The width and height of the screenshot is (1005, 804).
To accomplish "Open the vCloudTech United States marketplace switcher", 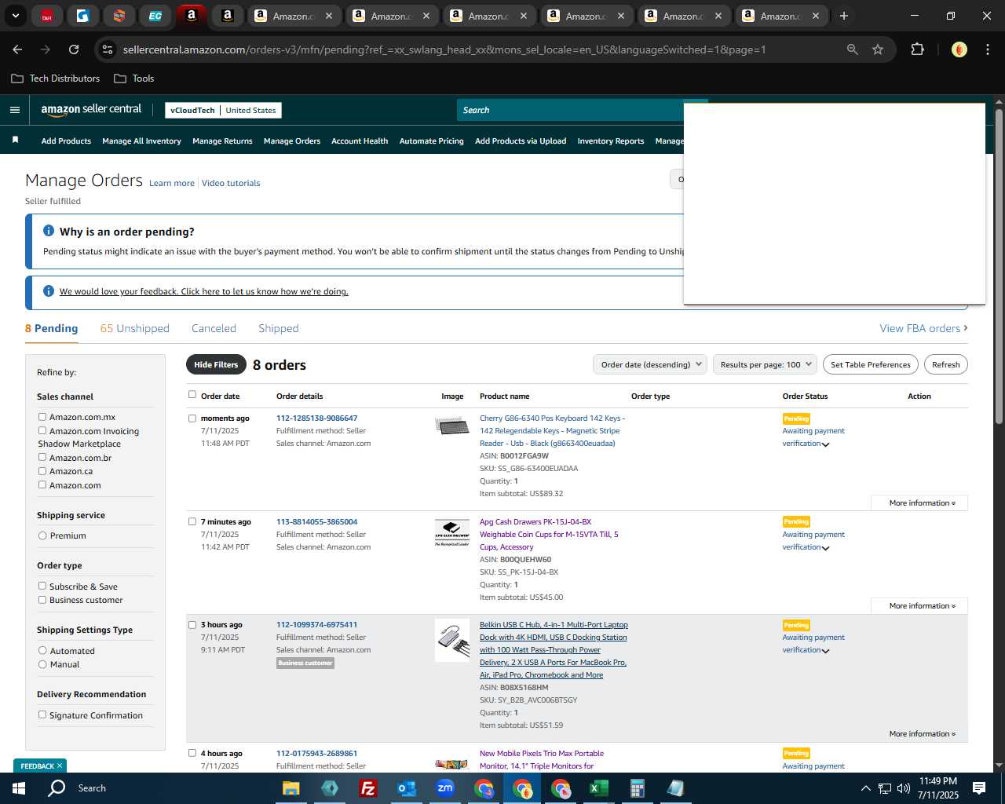I will click(223, 111).
